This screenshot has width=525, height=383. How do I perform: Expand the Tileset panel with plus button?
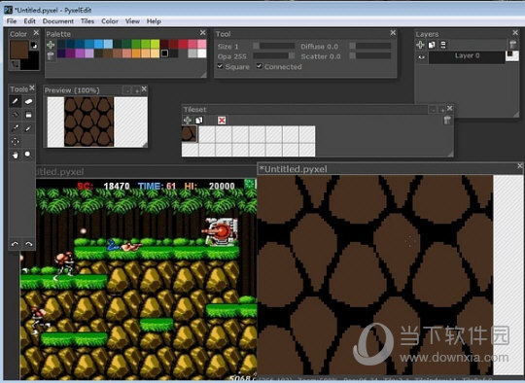(442, 110)
